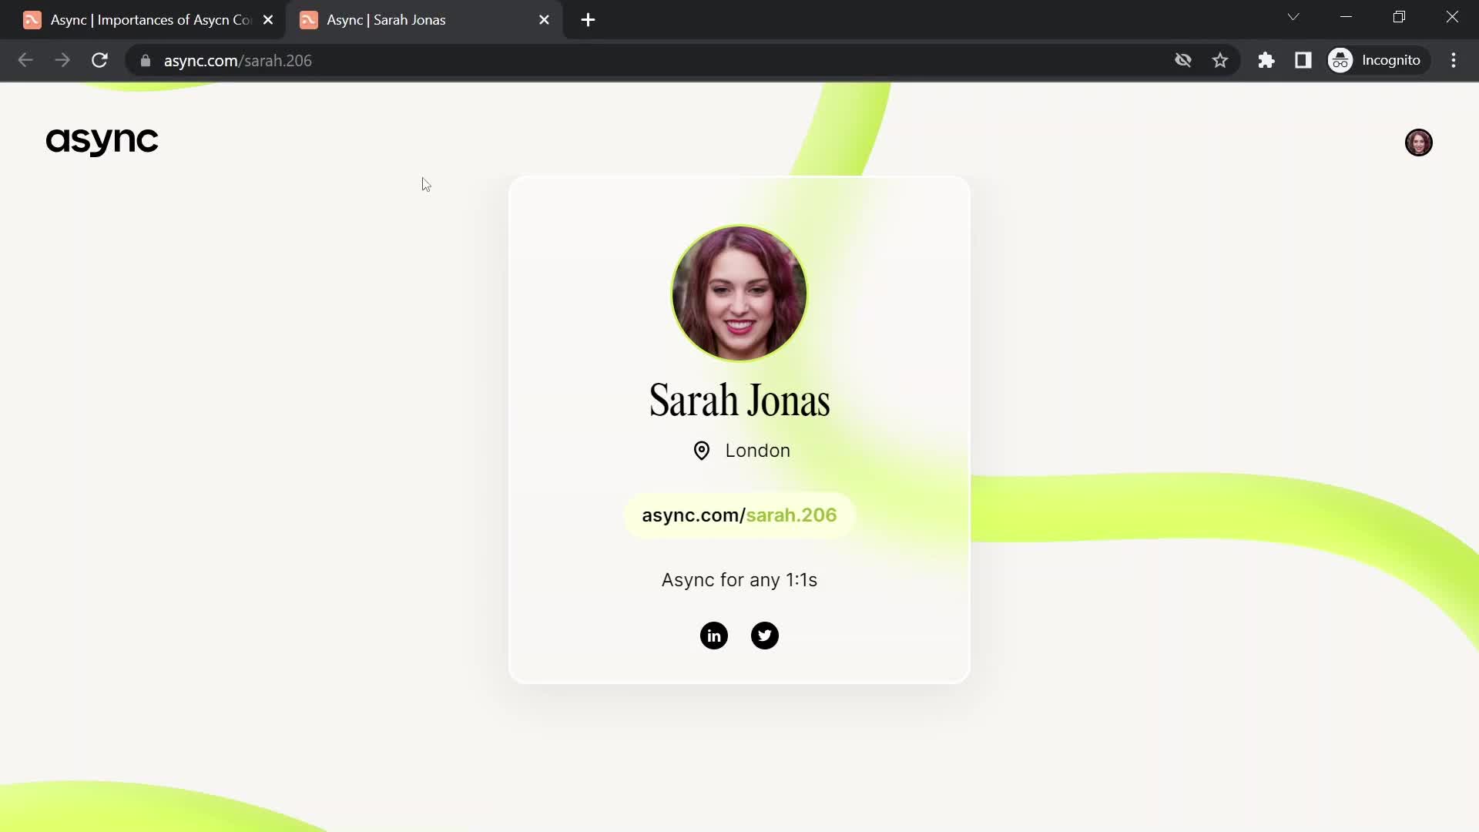Expand the tab search dropdown arrow
1479x832 pixels.
[1293, 17]
